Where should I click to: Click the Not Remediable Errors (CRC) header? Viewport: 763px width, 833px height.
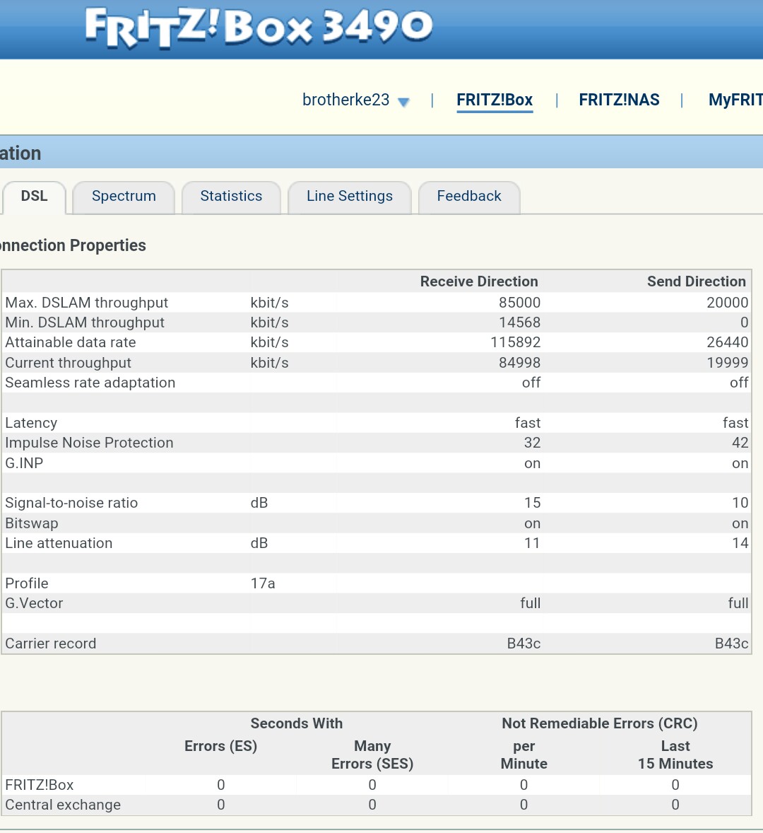click(599, 723)
